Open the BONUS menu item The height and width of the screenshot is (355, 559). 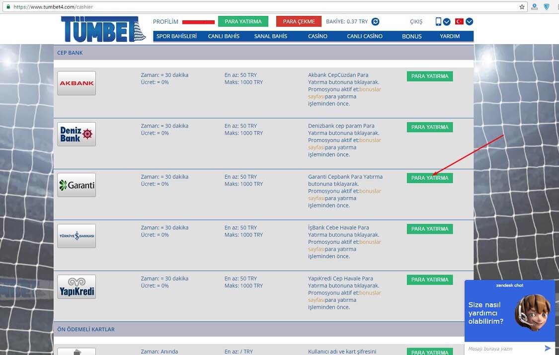(x=411, y=36)
